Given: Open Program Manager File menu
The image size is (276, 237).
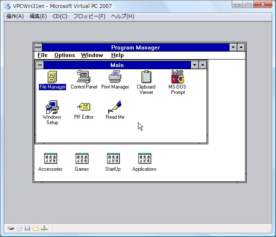Looking at the screenshot, I should (42, 55).
